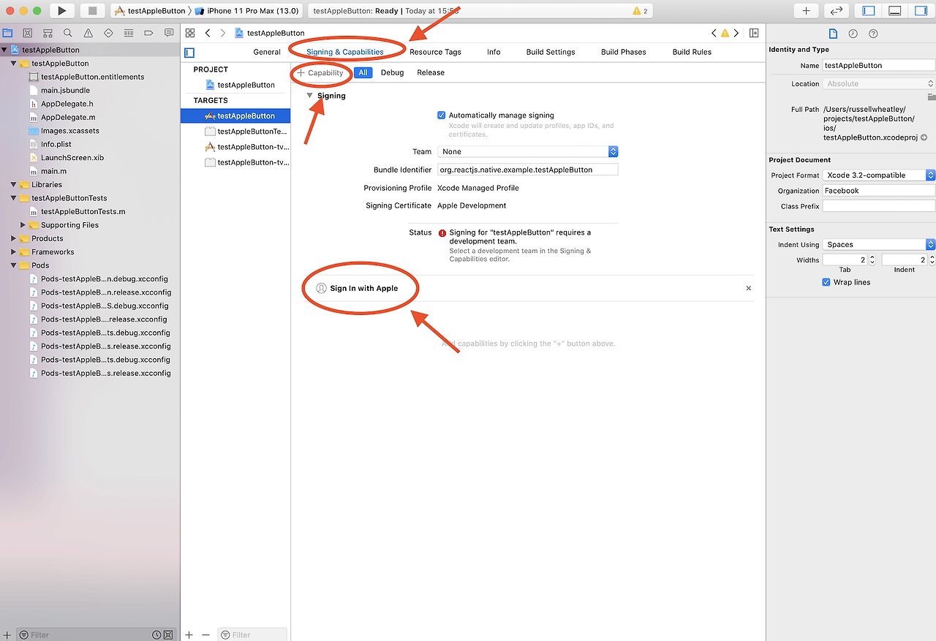Add a new target with plus button
The image size is (936, 641).
coord(189,634)
